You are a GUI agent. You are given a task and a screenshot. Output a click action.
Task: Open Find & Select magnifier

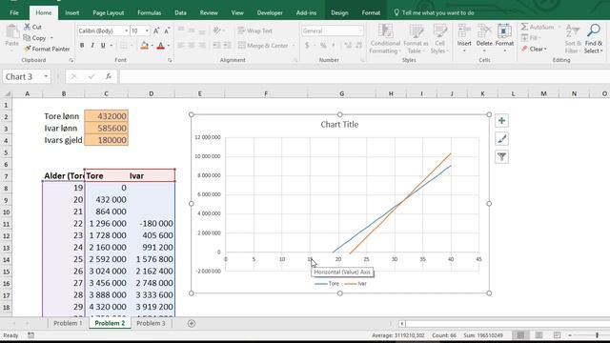click(x=593, y=39)
